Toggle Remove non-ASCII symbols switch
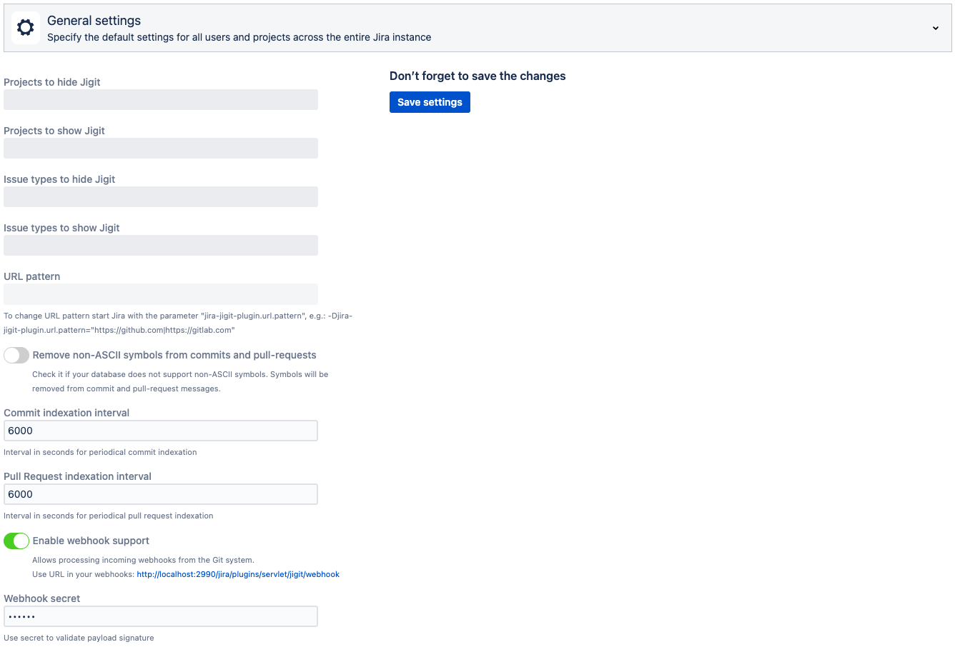The width and height of the screenshot is (955, 647). point(16,355)
